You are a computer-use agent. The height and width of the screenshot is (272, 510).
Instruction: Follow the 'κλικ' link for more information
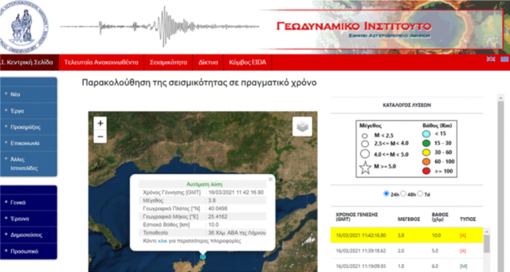point(163,241)
